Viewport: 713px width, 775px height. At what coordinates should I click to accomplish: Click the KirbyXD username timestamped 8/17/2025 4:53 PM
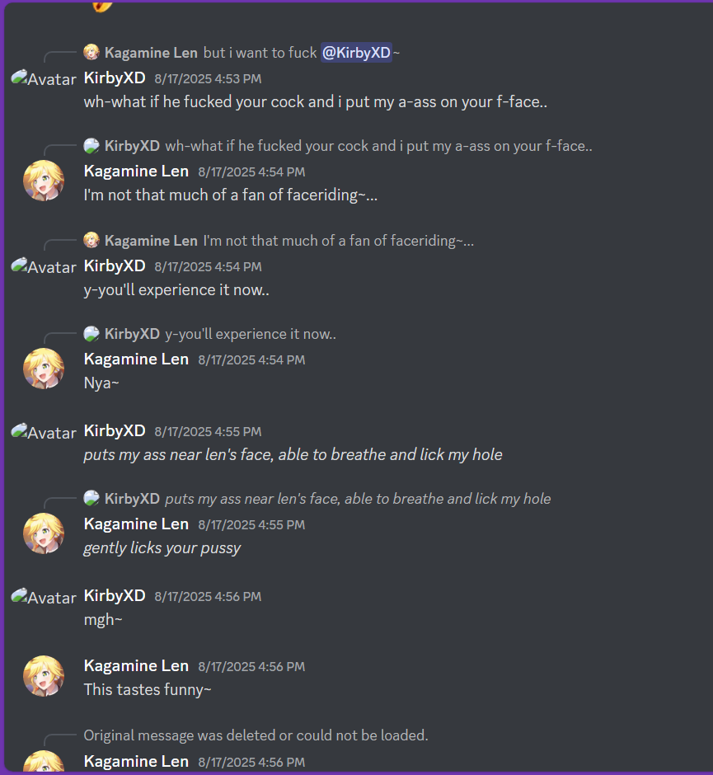[115, 78]
